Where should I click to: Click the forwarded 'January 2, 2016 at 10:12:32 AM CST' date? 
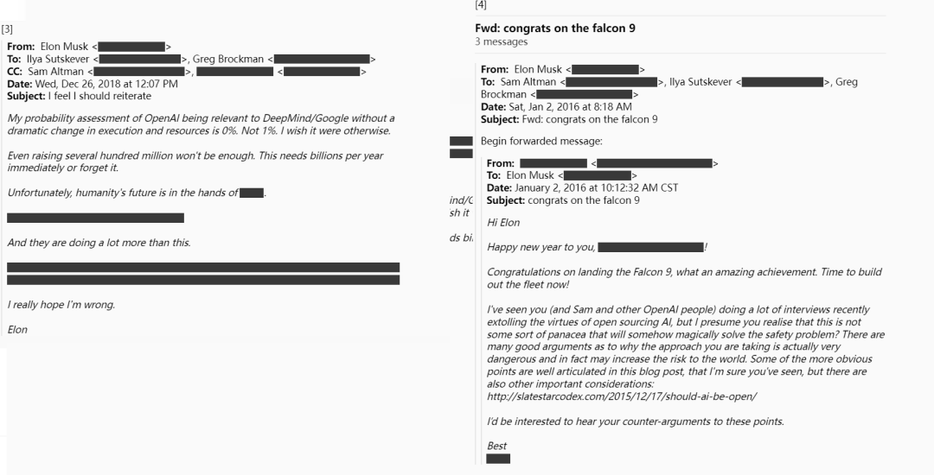(596, 188)
